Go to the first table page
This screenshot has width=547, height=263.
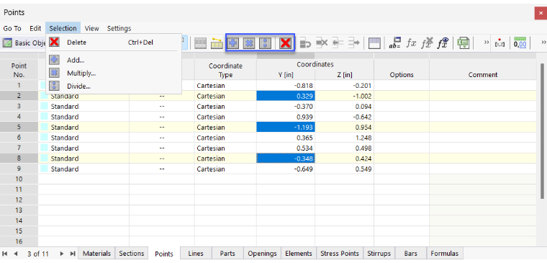(x=5, y=254)
